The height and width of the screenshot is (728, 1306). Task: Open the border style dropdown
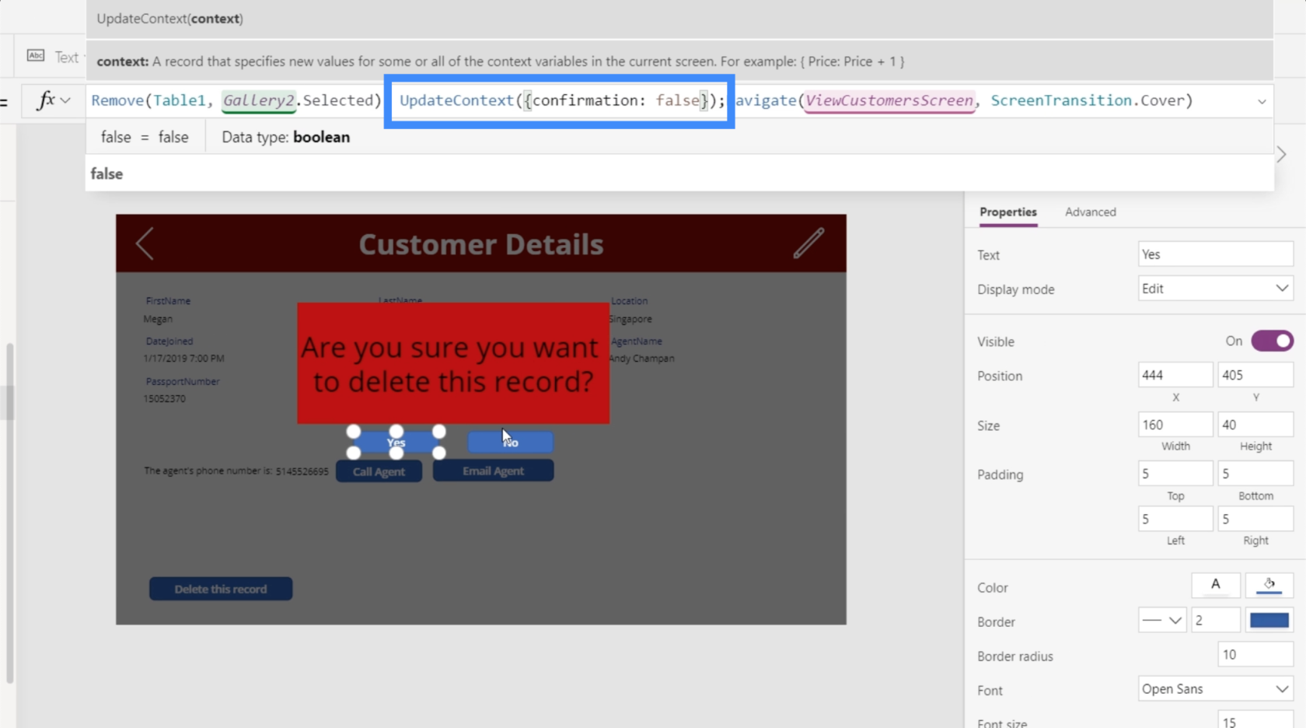pos(1162,621)
